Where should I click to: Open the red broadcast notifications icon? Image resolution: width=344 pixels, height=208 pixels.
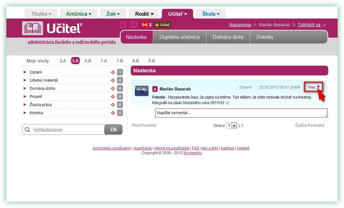point(145,25)
